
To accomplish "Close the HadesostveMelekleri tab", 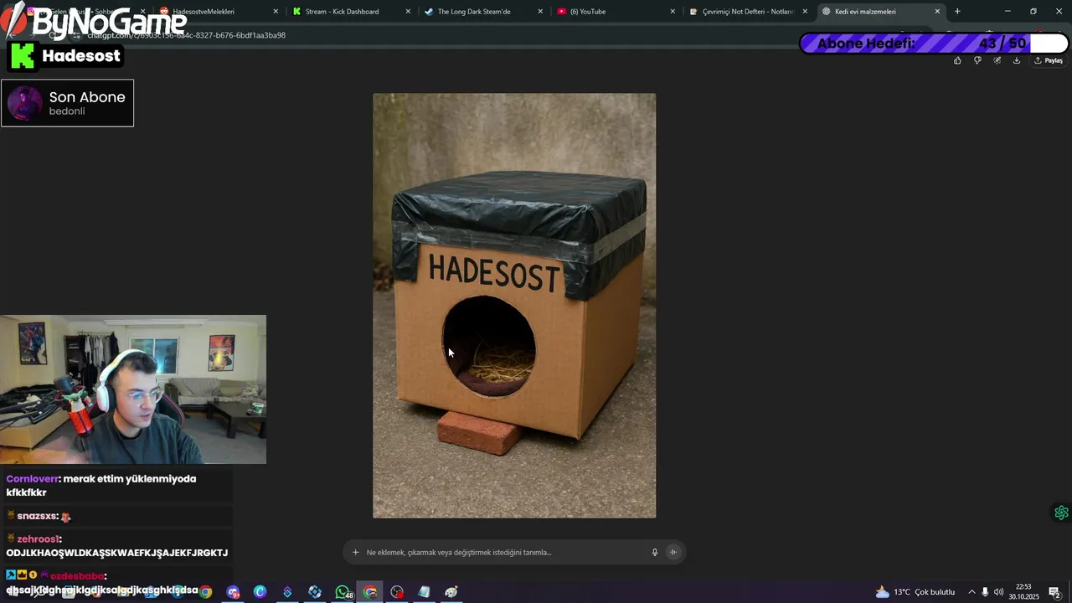I will tap(276, 12).
